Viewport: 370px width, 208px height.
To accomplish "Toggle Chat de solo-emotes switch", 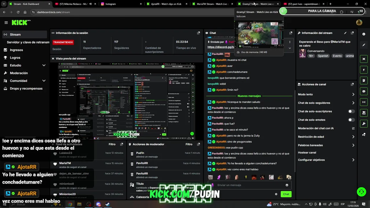I will (351, 120).
